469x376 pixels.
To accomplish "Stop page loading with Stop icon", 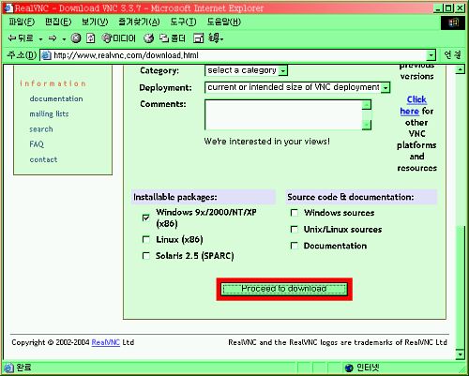I will pyautogui.click(x=76, y=38).
